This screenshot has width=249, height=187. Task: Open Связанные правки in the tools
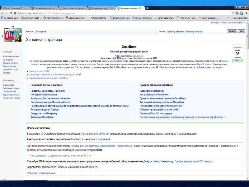11,88
